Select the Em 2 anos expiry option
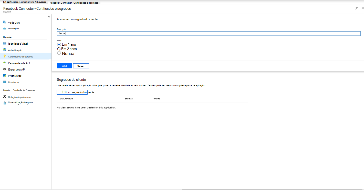 [x=59, y=49]
